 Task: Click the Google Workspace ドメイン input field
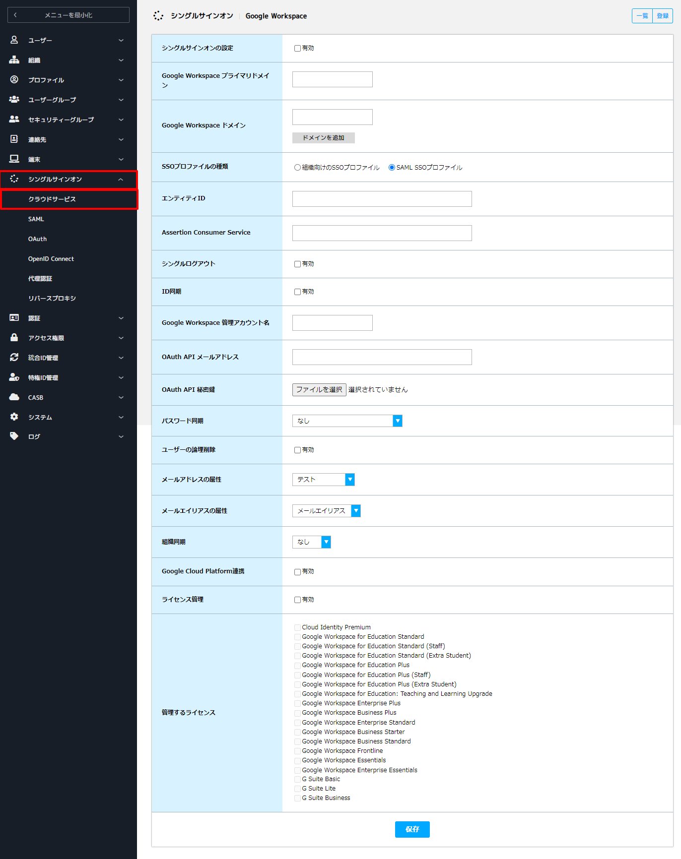[332, 117]
